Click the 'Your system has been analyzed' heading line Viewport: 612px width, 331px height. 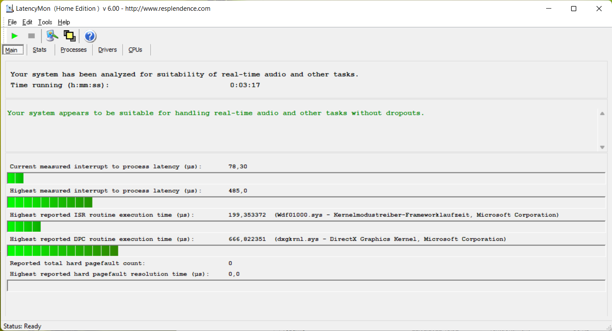(185, 74)
